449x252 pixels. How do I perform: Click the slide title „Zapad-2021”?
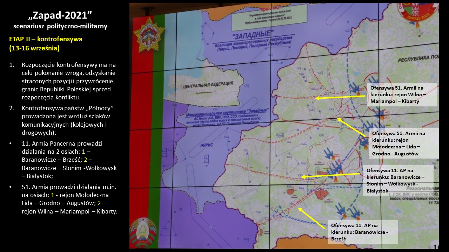[x=60, y=15]
